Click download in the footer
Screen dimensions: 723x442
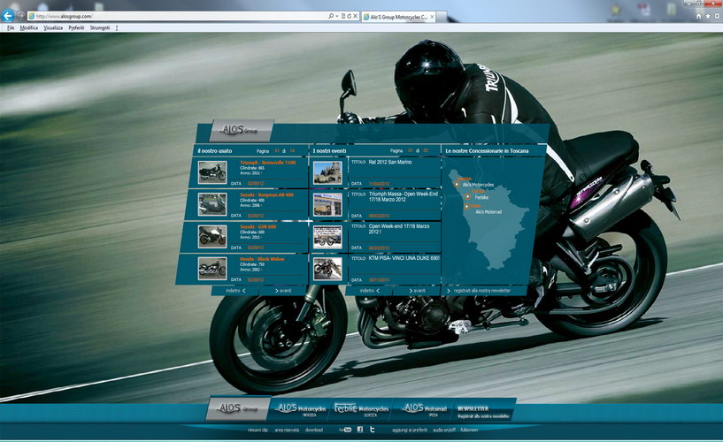(314, 430)
